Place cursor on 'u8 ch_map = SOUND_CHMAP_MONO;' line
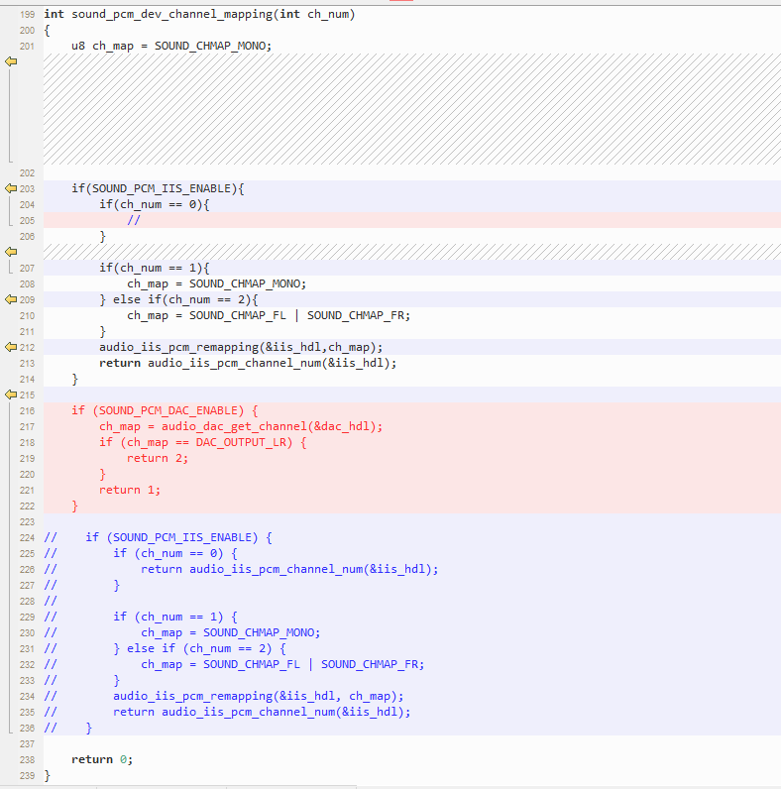 click(171, 46)
